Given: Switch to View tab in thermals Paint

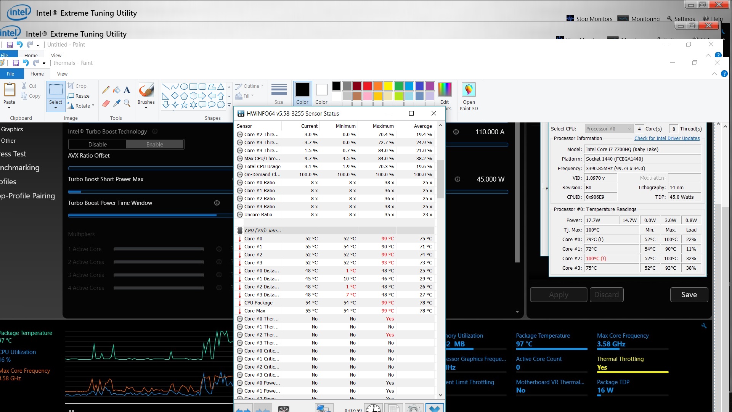Looking at the screenshot, I should pos(62,74).
